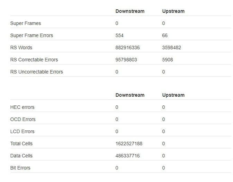233x182 pixels.
Task: Select the Total Cells row label
Action: pos(21,144)
